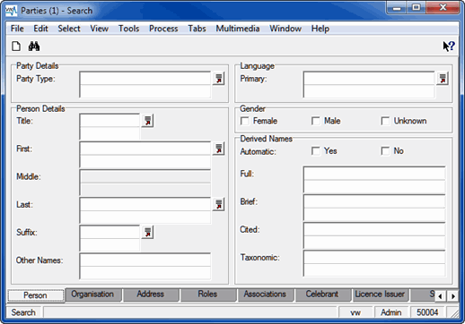This screenshot has height=324, width=465.
Task: Open the Suffix lookup list
Action: [x=147, y=233]
